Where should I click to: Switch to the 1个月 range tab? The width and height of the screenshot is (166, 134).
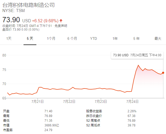point(51,38)
